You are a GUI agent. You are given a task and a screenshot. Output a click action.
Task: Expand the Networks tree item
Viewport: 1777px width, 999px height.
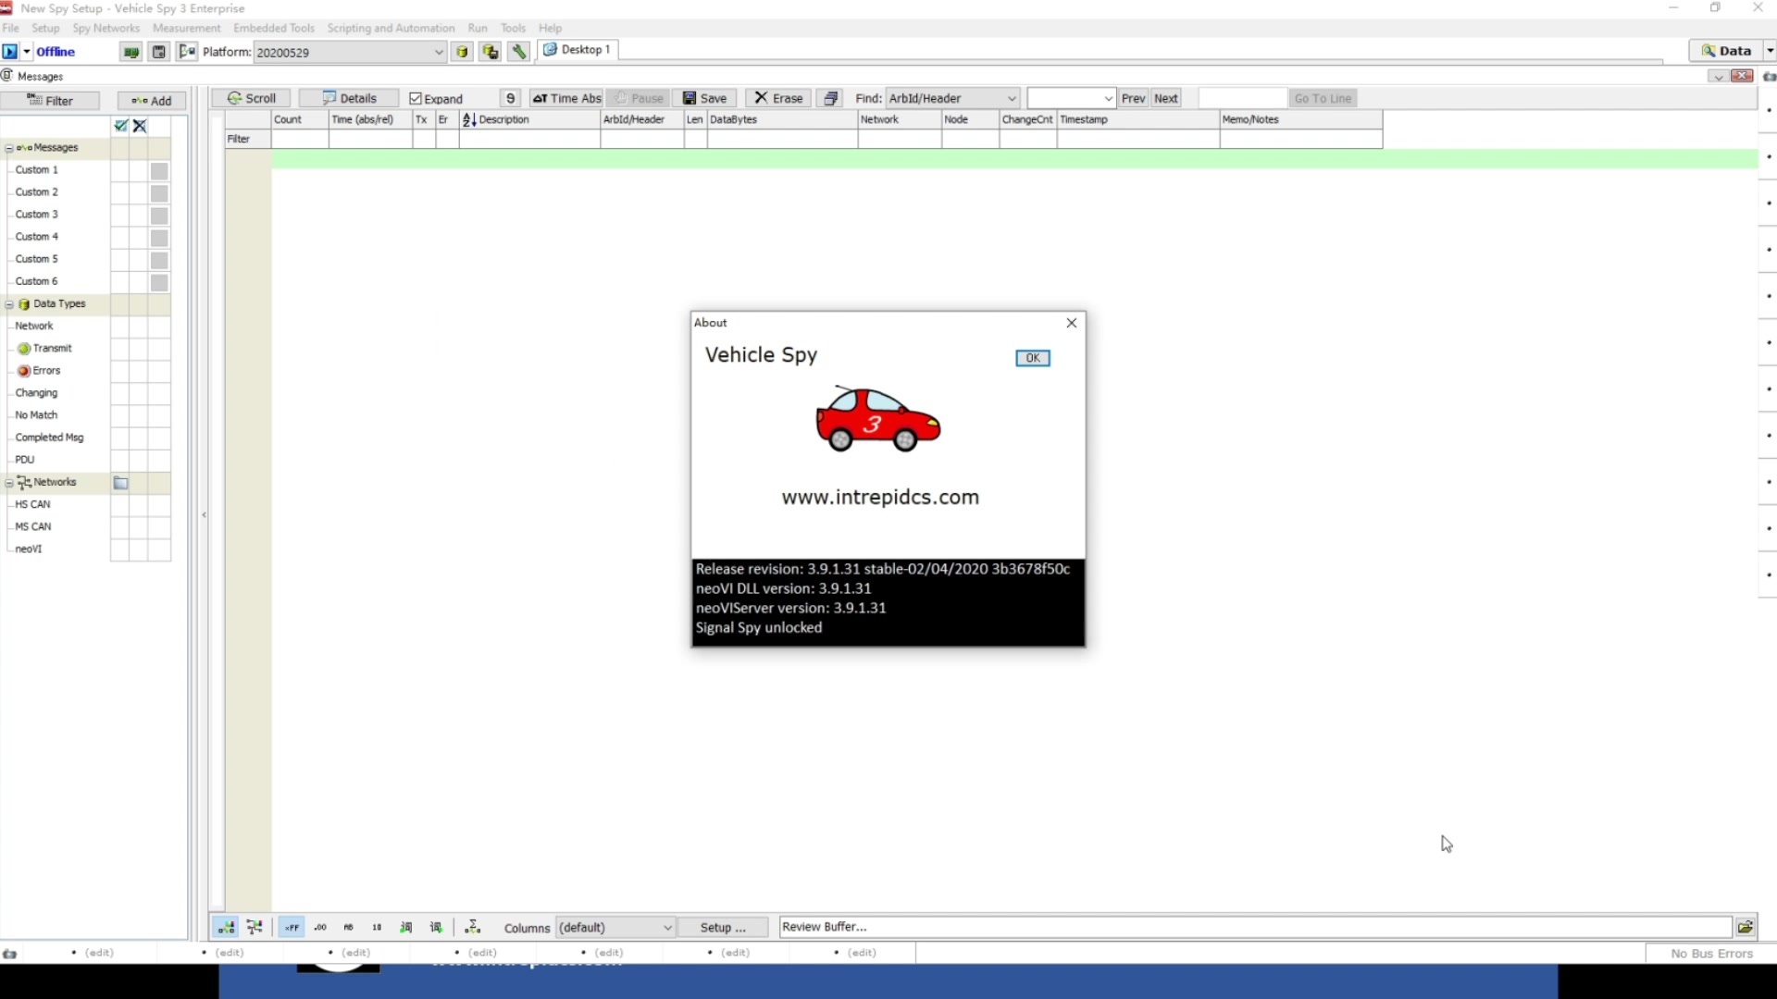click(10, 481)
